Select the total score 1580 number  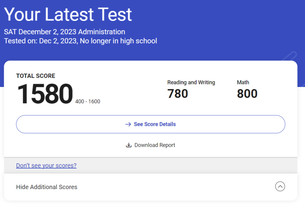(x=45, y=94)
